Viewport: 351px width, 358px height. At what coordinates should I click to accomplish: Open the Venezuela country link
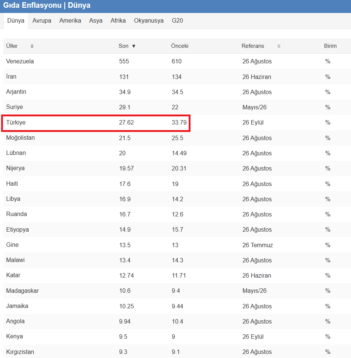pyautogui.click(x=20, y=61)
